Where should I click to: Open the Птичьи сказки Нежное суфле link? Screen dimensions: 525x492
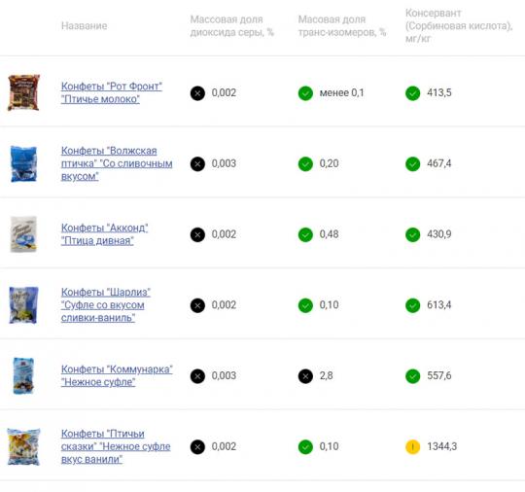point(116,446)
